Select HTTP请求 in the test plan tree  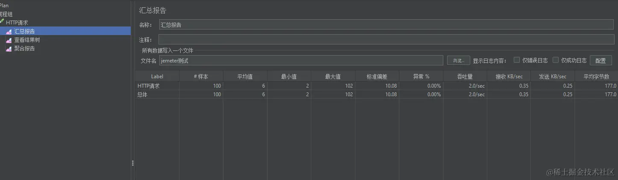pos(17,23)
